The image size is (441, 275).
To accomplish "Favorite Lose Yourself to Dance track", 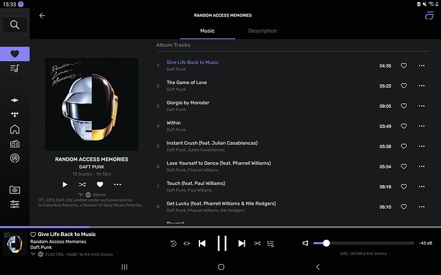I will click(403, 167).
